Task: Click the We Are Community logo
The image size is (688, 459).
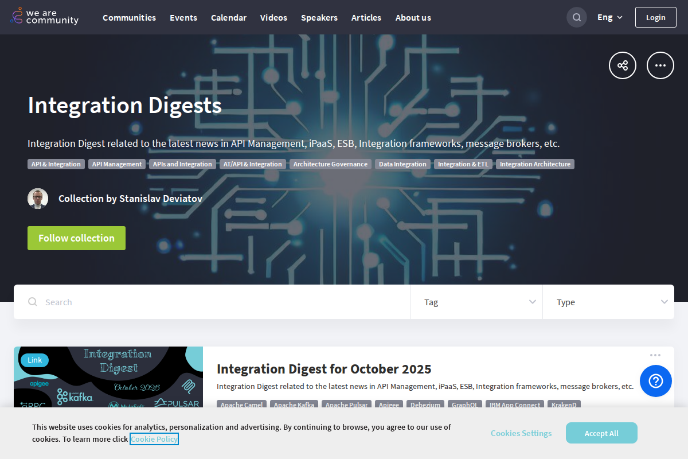Action: [x=44, y=17]
